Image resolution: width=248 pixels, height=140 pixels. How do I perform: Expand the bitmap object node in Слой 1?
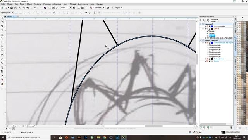click(205, 38)
